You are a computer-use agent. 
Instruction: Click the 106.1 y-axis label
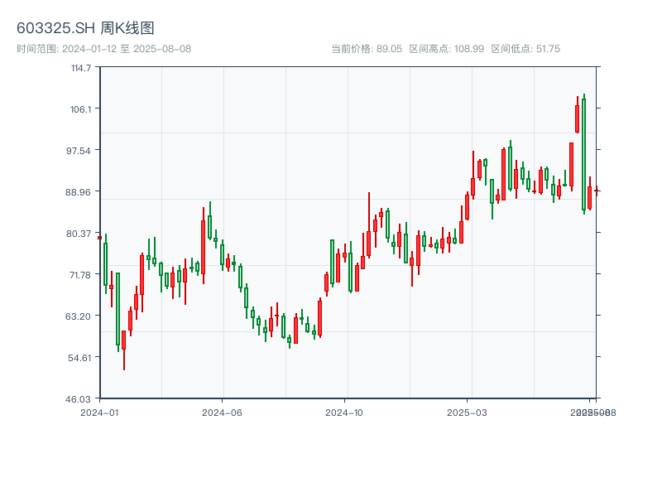(80, 109)
